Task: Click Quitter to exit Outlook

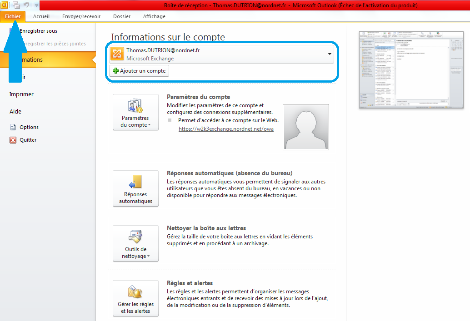Action: (x=28, y=140)
